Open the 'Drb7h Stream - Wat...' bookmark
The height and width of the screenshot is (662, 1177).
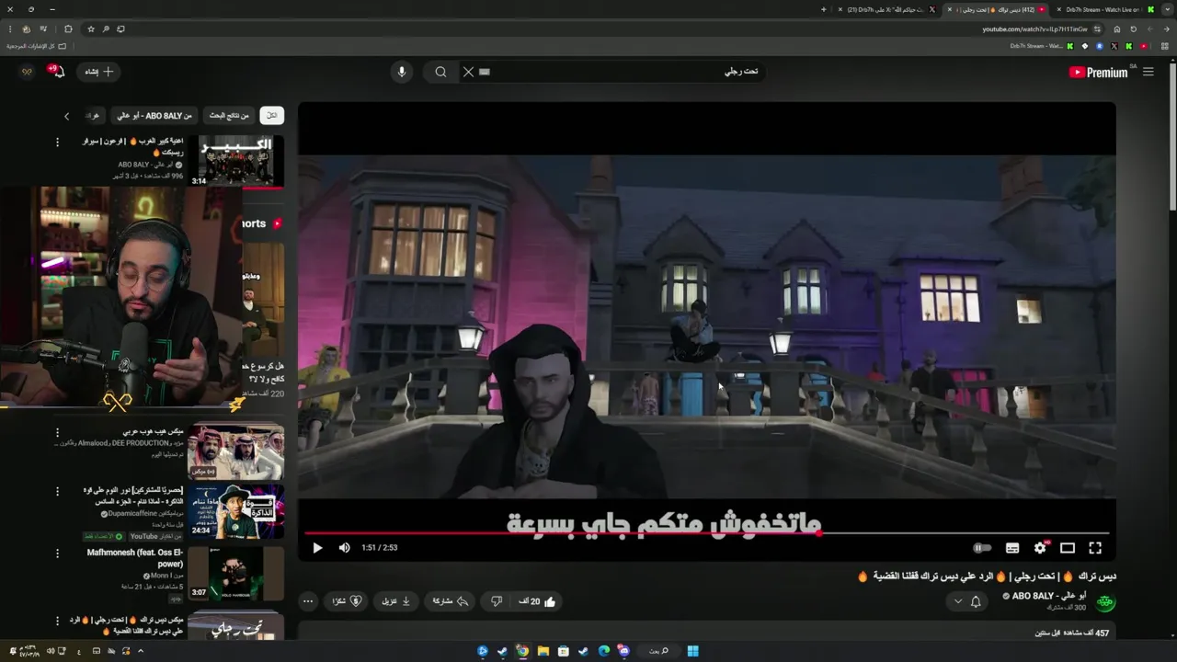pos(1042,46)
